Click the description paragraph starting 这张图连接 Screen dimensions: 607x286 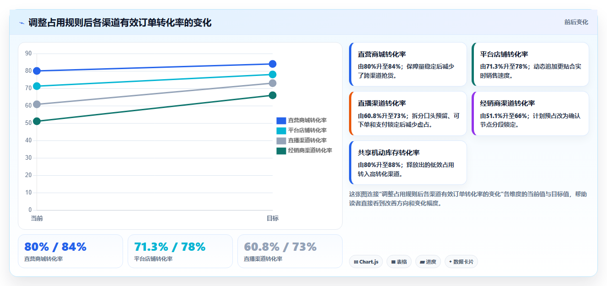[x=468, y=199]
